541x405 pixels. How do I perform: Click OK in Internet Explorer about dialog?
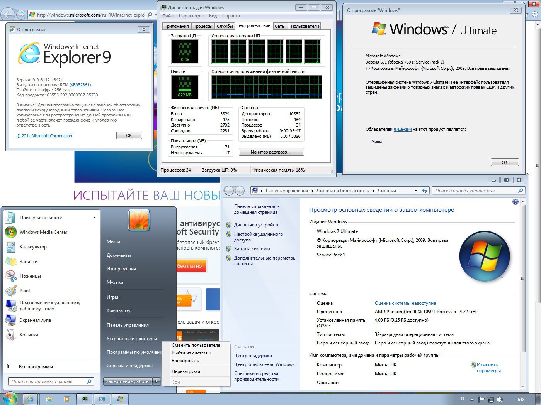129,135
